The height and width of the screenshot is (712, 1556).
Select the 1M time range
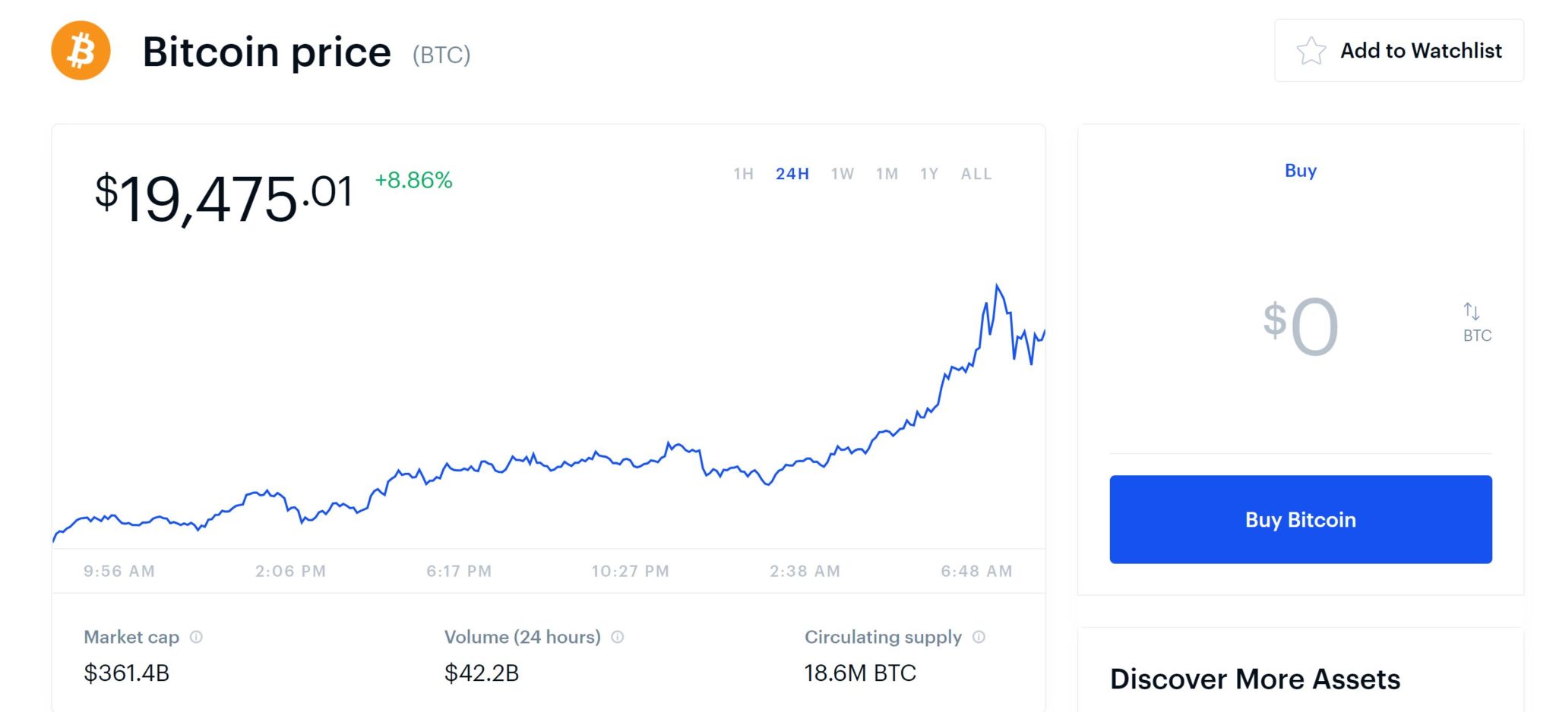click(x=887, y=174)
